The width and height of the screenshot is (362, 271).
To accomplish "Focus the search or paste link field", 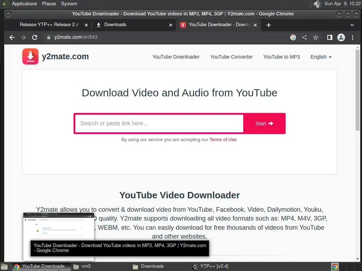I will [x=159, y=124].
